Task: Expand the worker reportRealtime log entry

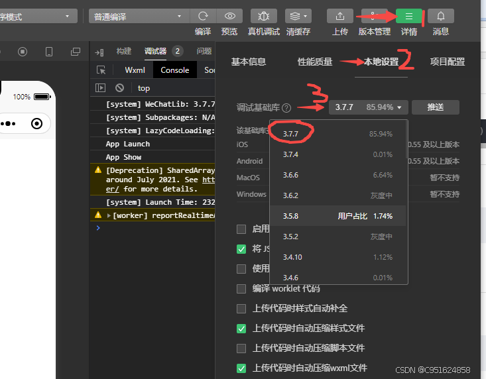Action: point(109,215)
